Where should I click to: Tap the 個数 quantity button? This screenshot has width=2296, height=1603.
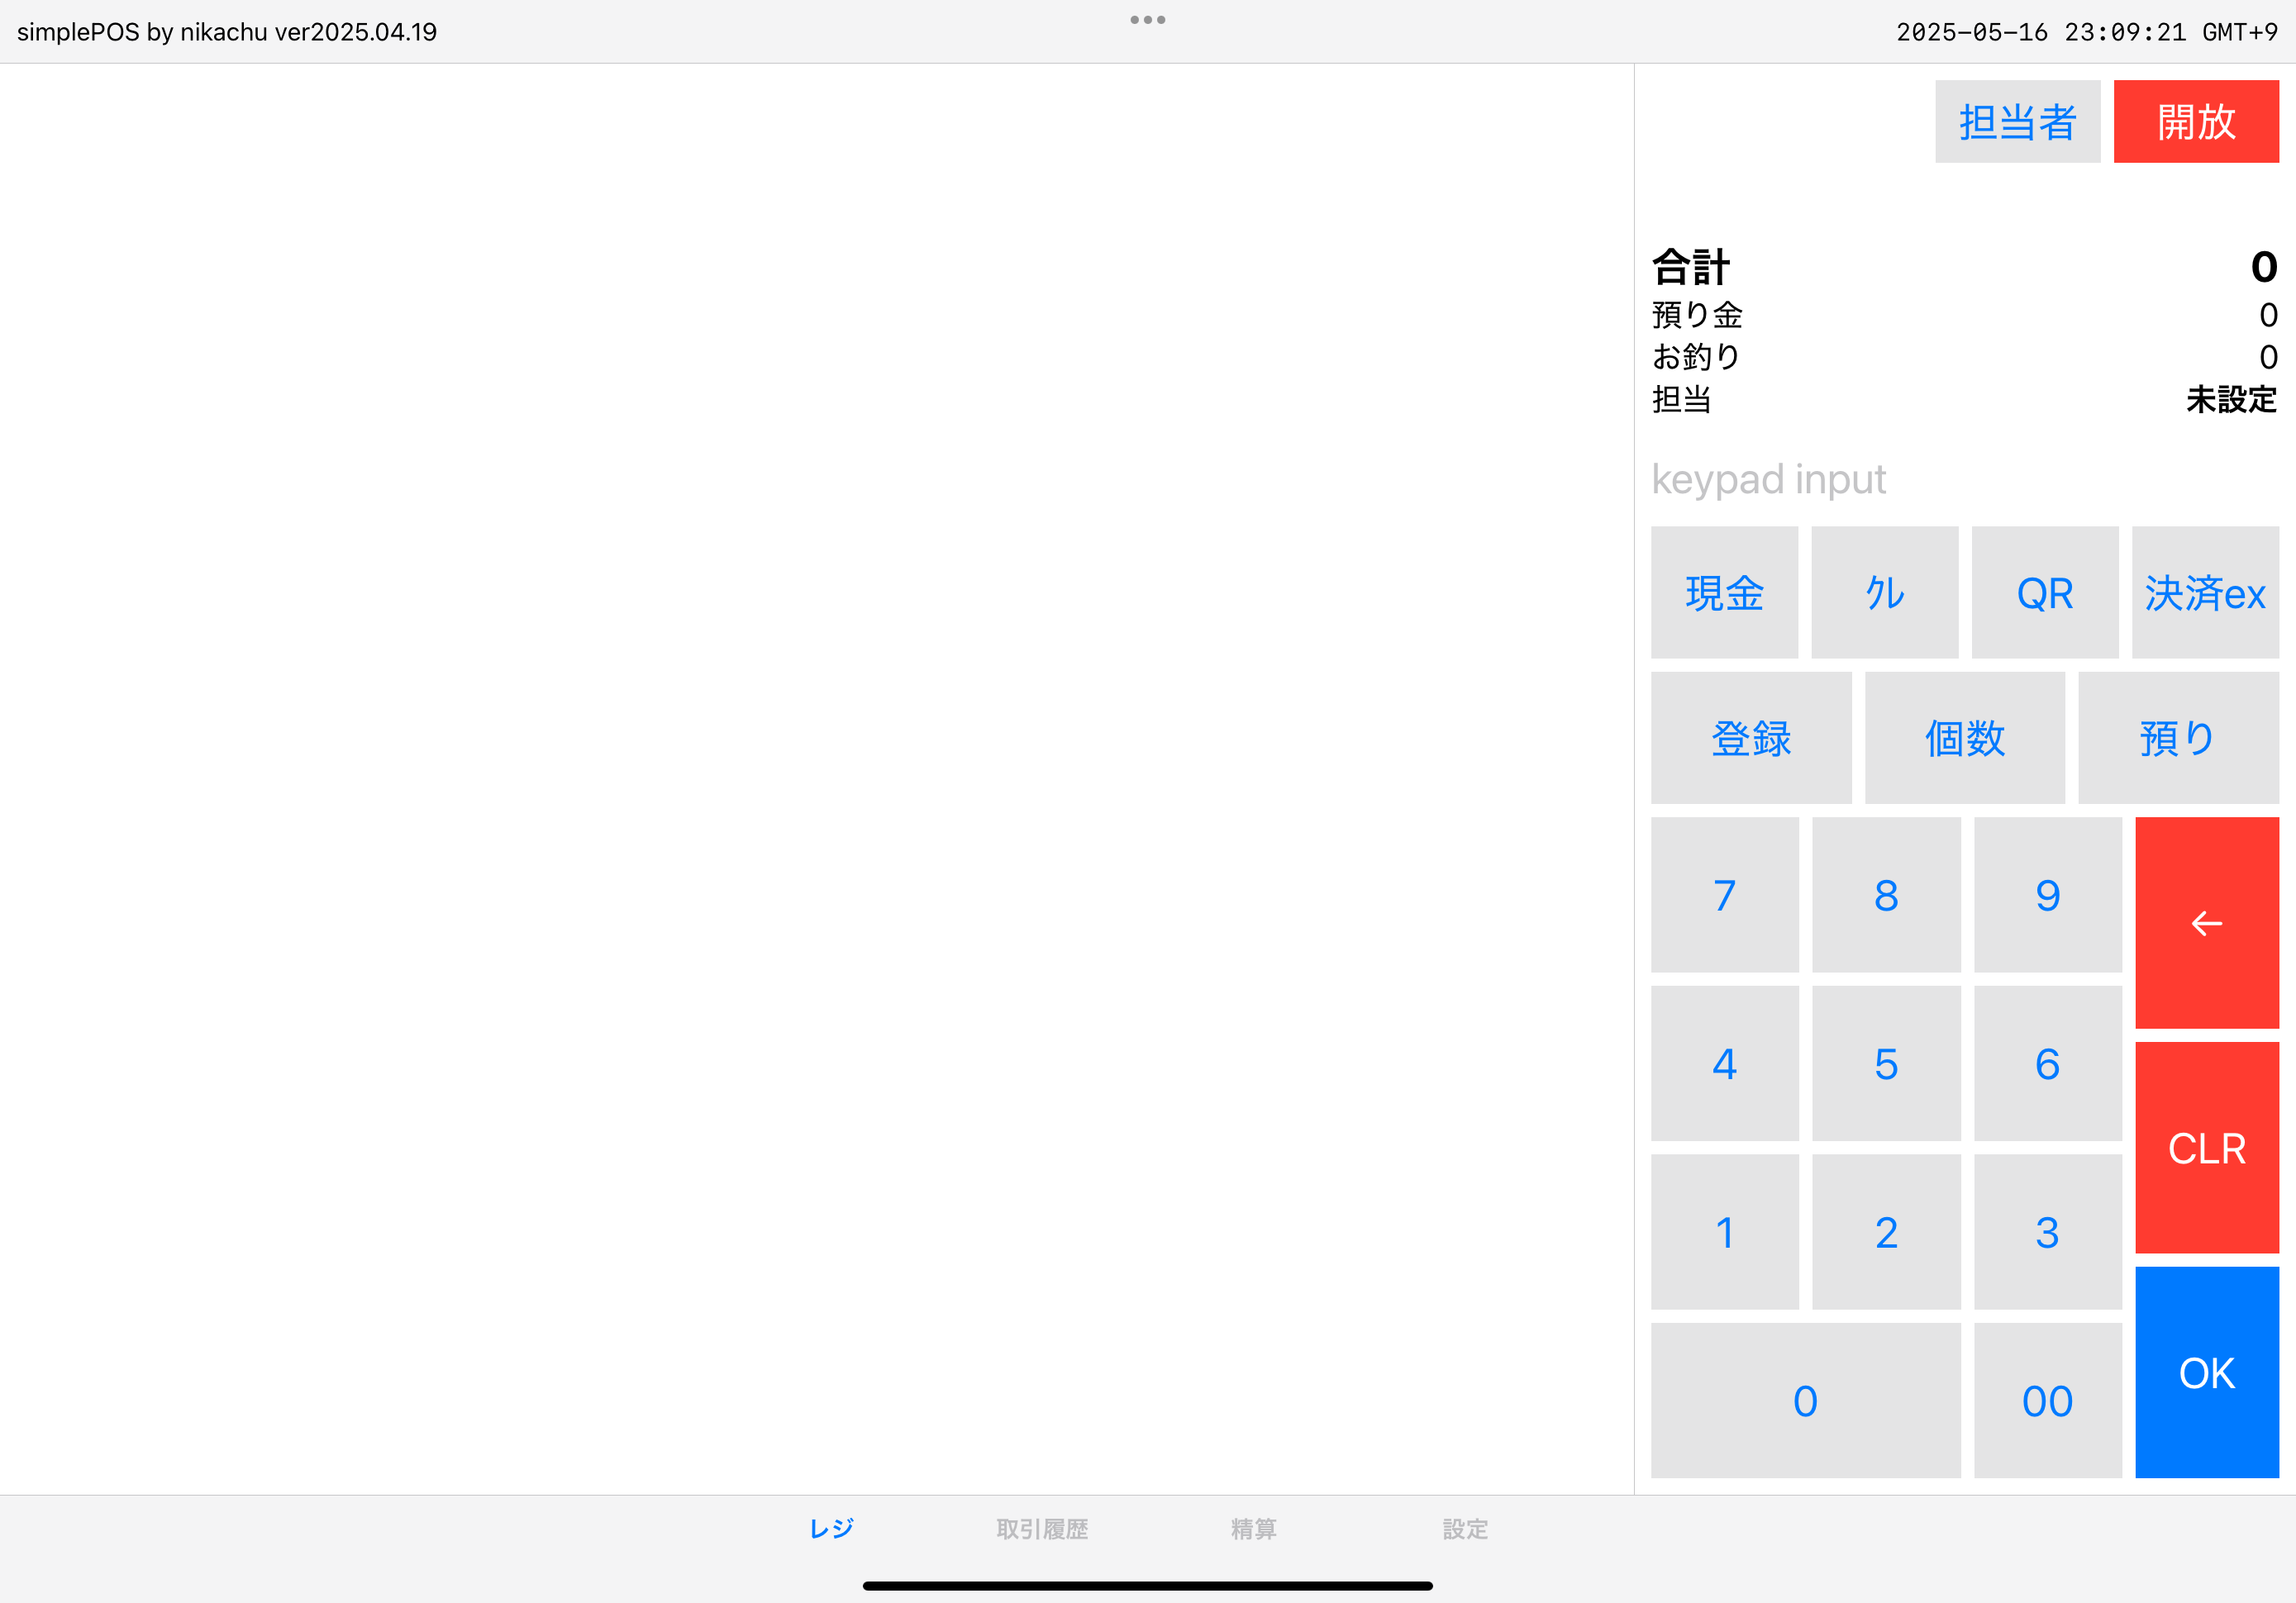pyautogui.click(x=1964, y=738)
